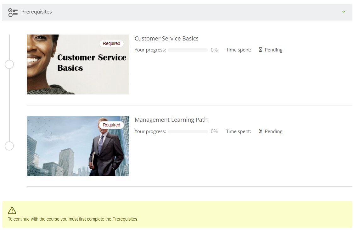Click the hourglass icon for Customer Service Basics
The image size is (354, 230).
pos(261,50)
